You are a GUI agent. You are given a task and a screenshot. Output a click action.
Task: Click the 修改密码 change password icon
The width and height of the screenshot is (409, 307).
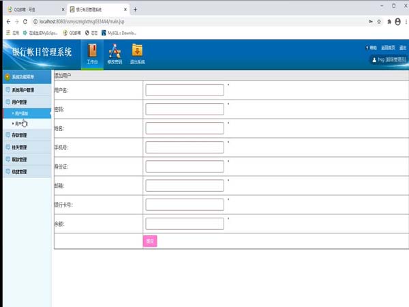(x=115, y=54)
